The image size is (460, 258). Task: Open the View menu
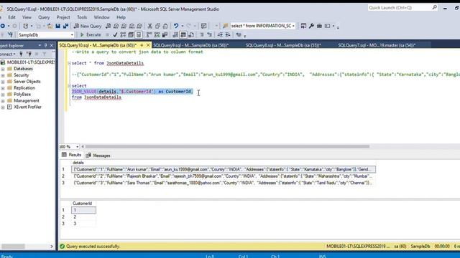[x=27, y=17]
